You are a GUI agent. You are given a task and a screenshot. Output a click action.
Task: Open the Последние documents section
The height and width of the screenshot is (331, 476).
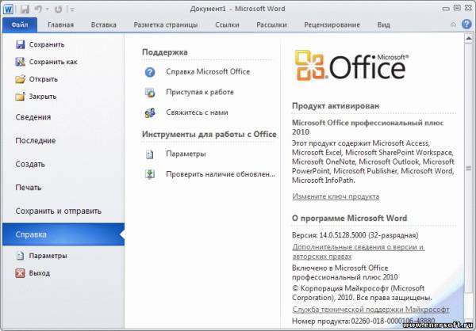(36, 141)
